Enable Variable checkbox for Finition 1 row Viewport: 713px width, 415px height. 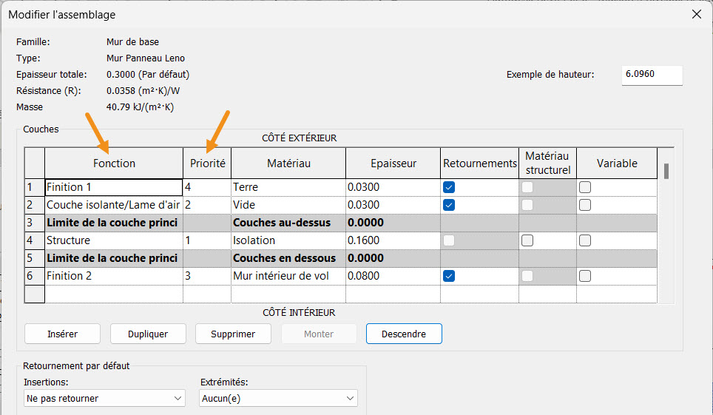585,187
